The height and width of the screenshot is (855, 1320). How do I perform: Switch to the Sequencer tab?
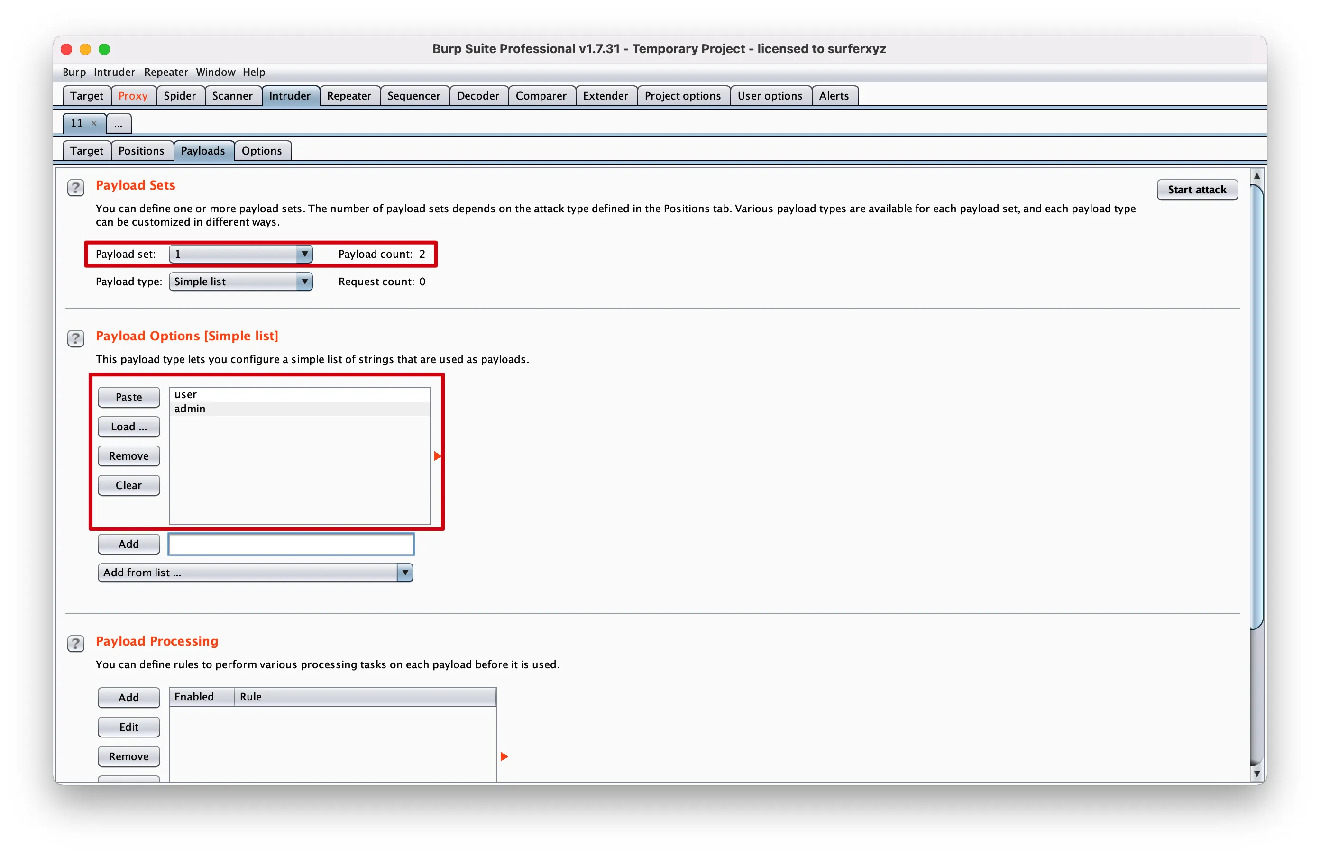click(414, 96)
